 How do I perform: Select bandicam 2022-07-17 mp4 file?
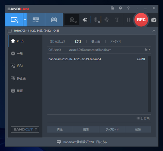click(75, 59)
